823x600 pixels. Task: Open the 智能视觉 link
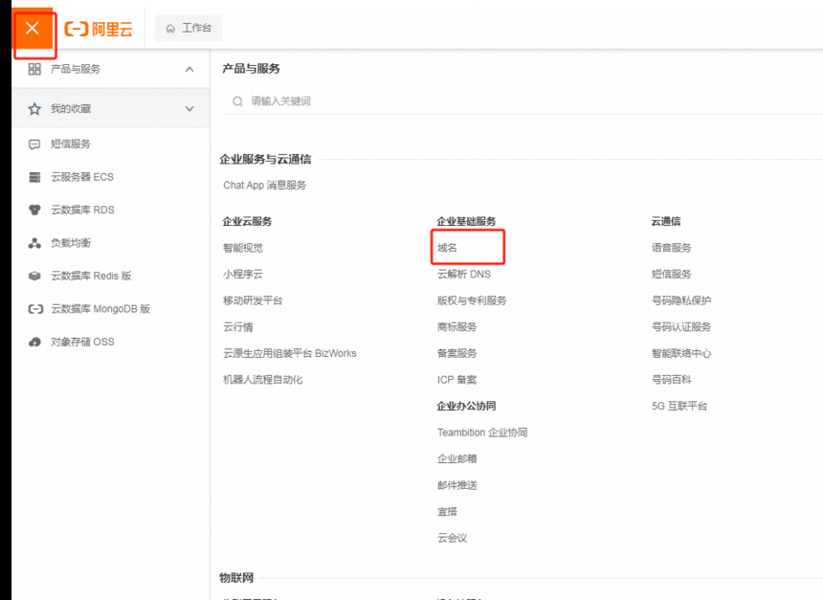[243, 248]
